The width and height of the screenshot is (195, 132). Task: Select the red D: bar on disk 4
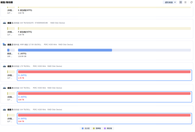pos(104,93)
